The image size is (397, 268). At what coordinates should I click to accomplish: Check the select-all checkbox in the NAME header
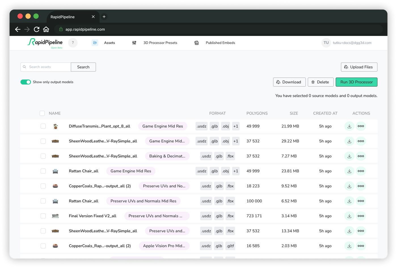pos(42,113)
